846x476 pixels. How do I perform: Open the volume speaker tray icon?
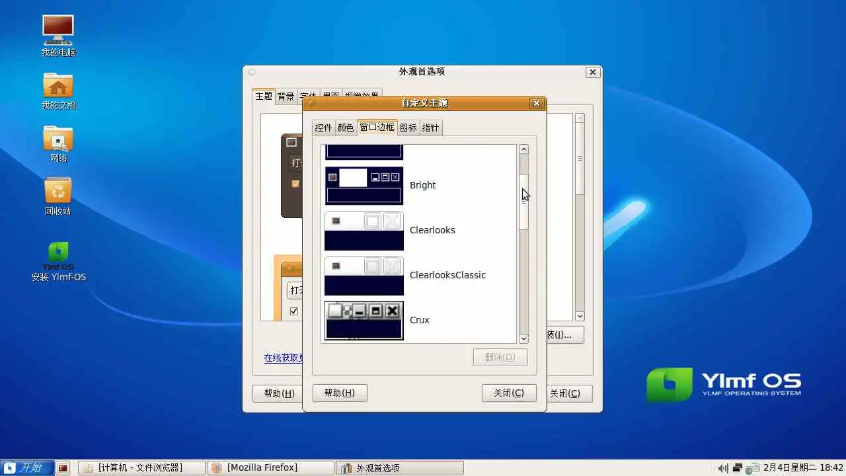(722, 468)
